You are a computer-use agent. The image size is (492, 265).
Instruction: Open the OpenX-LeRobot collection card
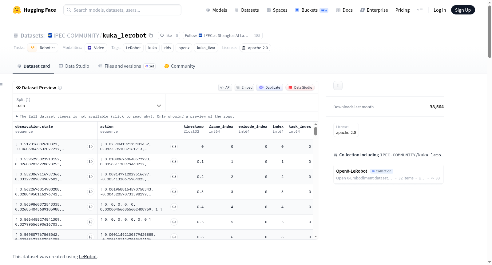point(388,174)
